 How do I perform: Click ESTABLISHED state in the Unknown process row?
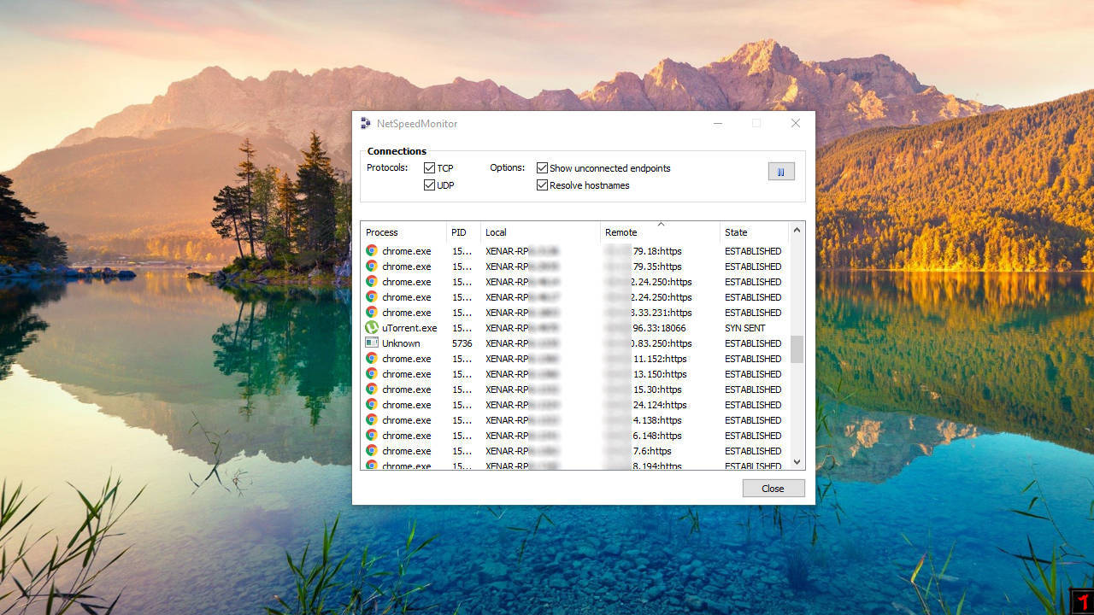point(753,343)
